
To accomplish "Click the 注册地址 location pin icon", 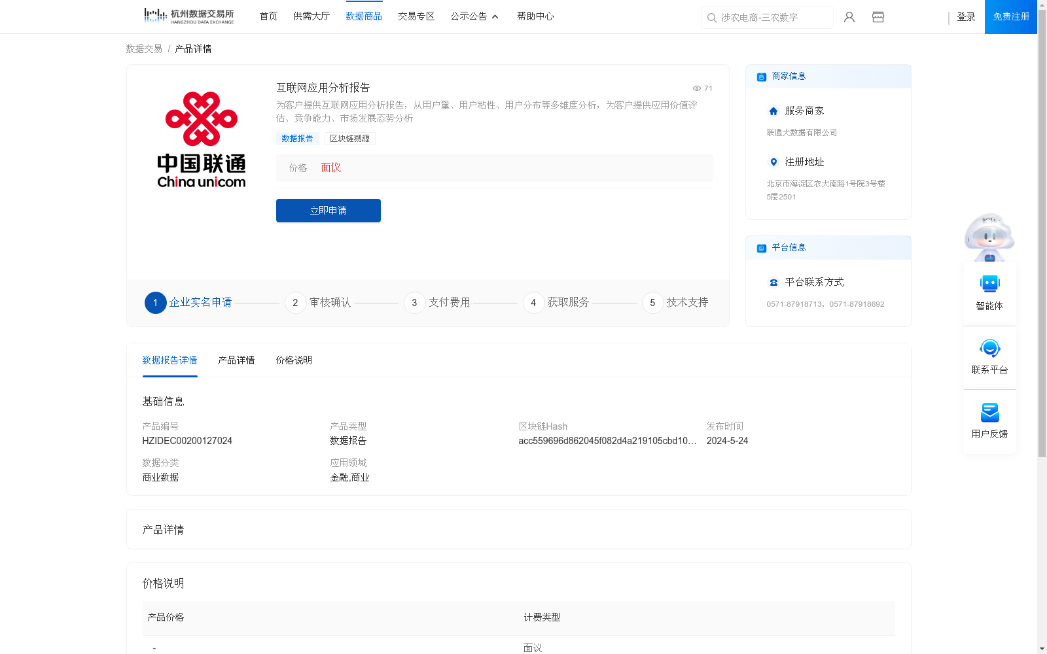I will pos(773,162).
